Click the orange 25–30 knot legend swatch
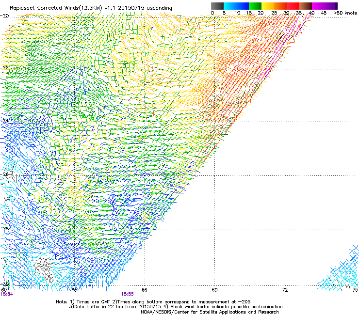The width and height of the screenshot is (359, 315). coord(280,6)
